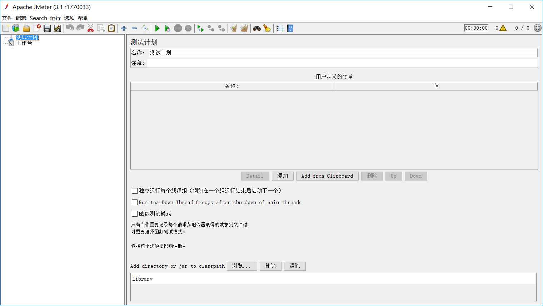Click the Redo arrow icon

[80, 28]
